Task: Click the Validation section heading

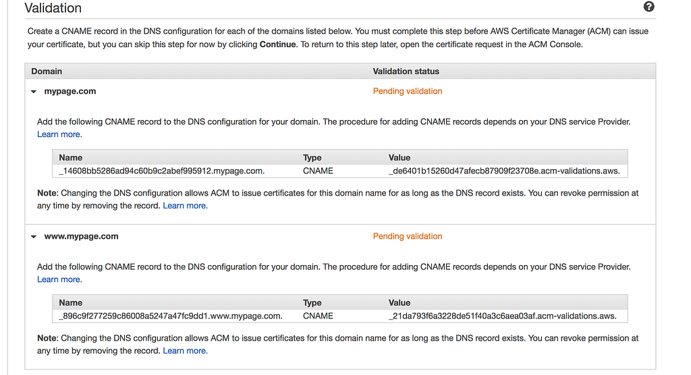Action: click(x=53, y=8)
